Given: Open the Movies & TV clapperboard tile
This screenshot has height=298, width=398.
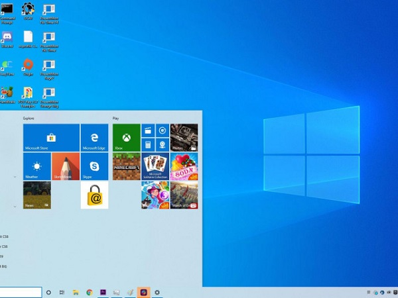Looking at the screenshot, I should pos(148,130).
